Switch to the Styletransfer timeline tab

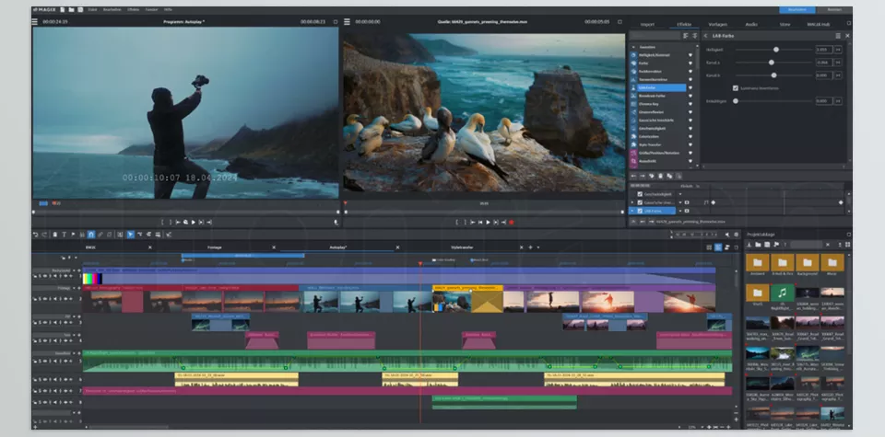pos(462,247)
